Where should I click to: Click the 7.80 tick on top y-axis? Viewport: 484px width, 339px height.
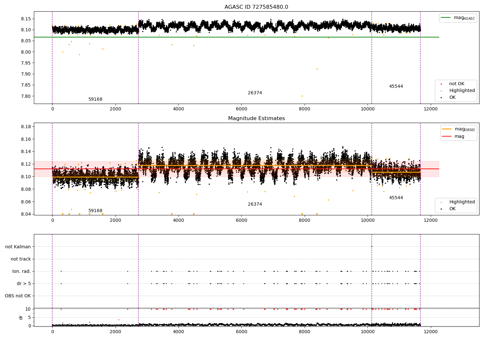click(26, 96)
